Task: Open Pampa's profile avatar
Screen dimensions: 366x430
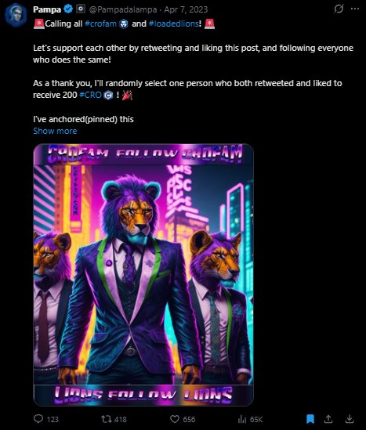Action: 16,15
